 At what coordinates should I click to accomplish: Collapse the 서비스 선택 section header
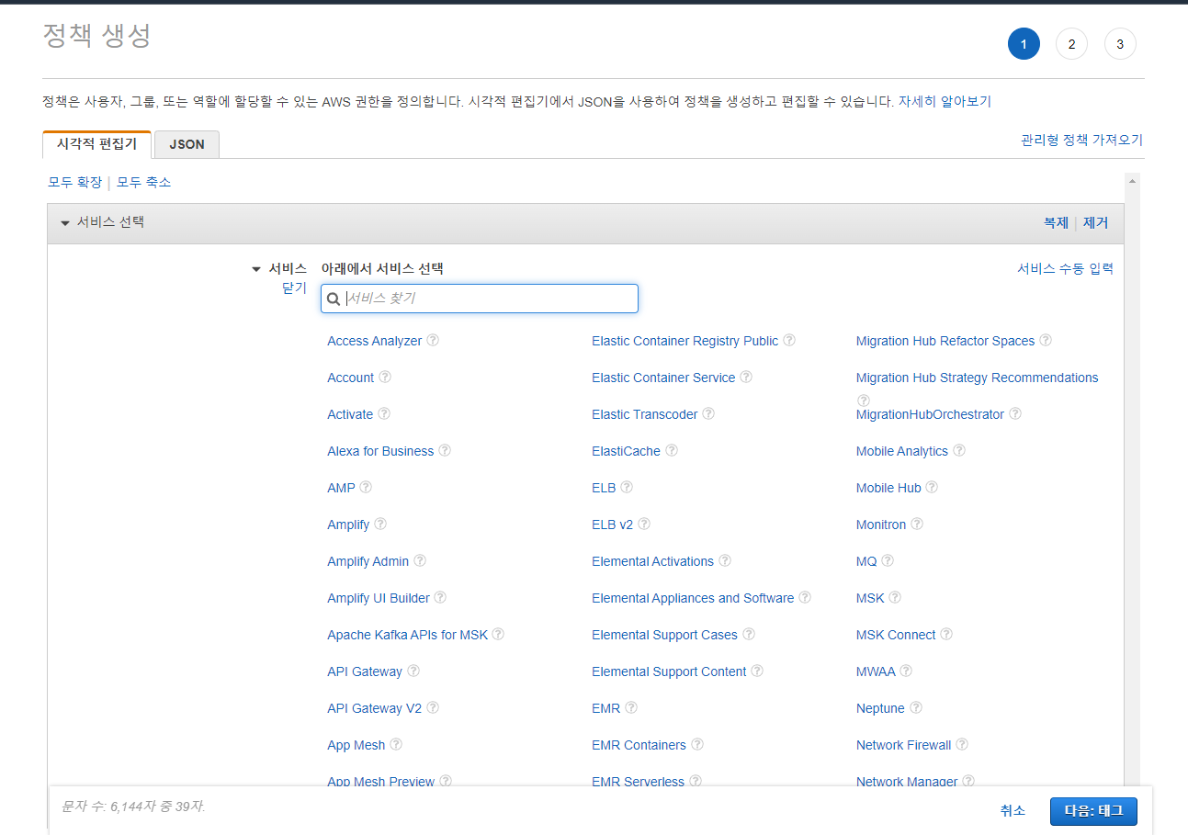click(65, 223)
